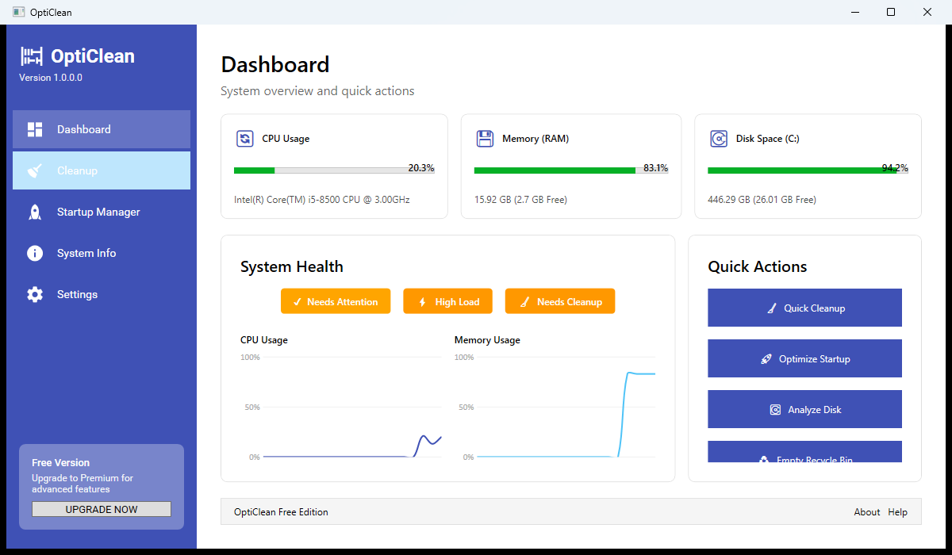Run Quick Cleanup

coord(804,308)
